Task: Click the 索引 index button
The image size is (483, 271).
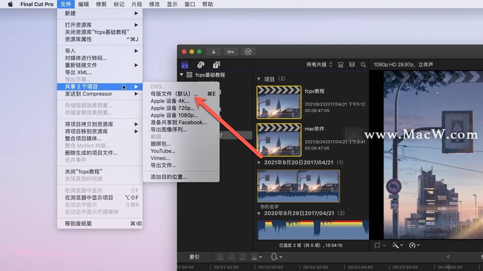Action: pyautogui.click(x=194, y=257)
